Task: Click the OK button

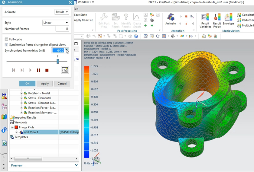Action: [27, 84]
